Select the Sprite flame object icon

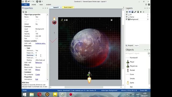coord(128,83)
